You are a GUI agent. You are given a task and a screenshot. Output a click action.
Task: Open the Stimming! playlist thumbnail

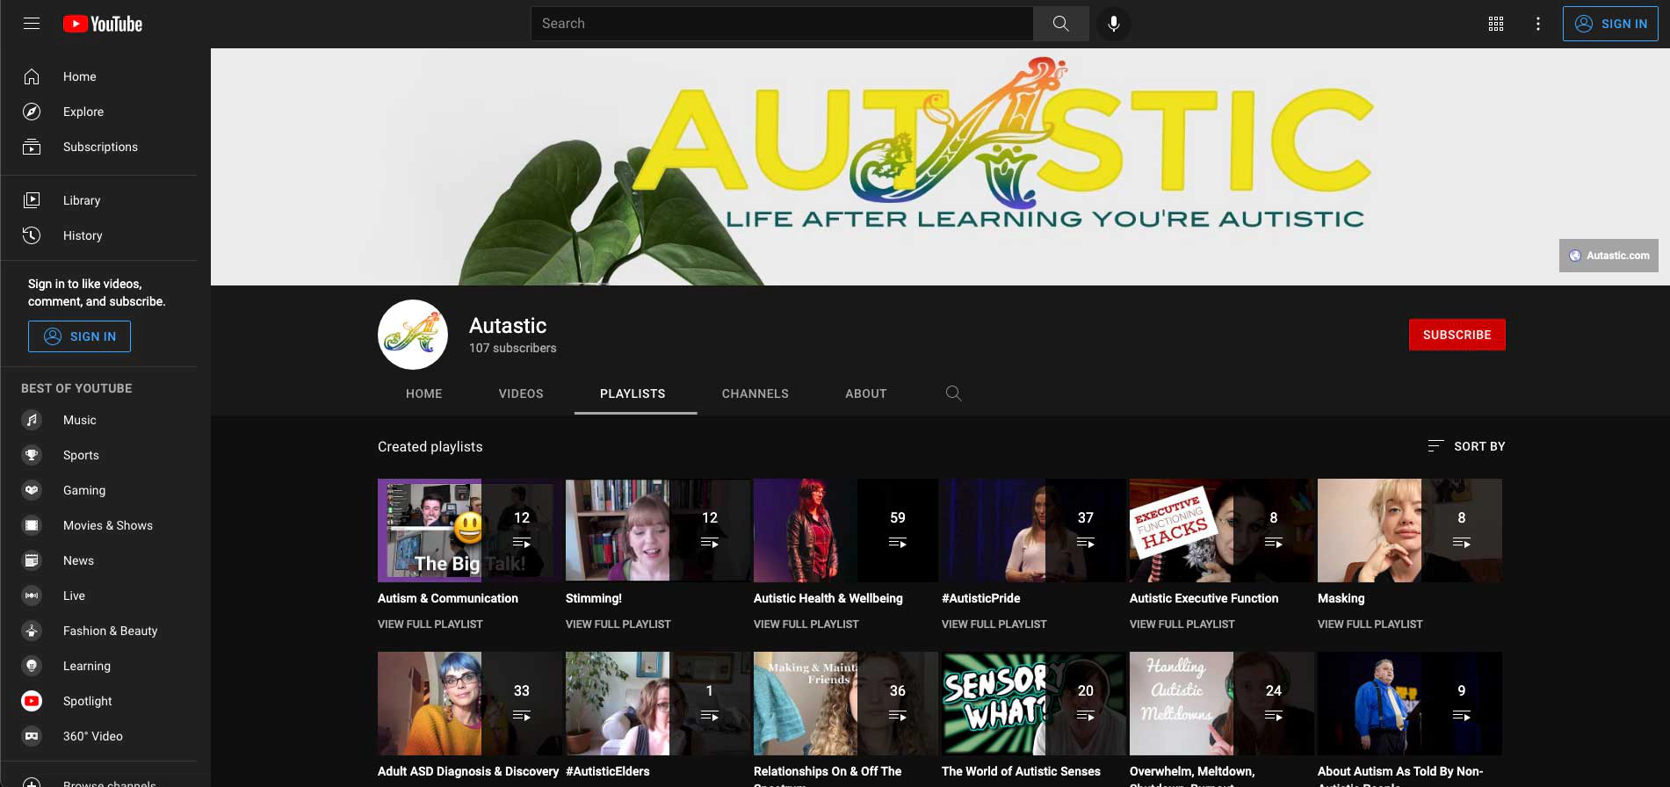[658, 531]
